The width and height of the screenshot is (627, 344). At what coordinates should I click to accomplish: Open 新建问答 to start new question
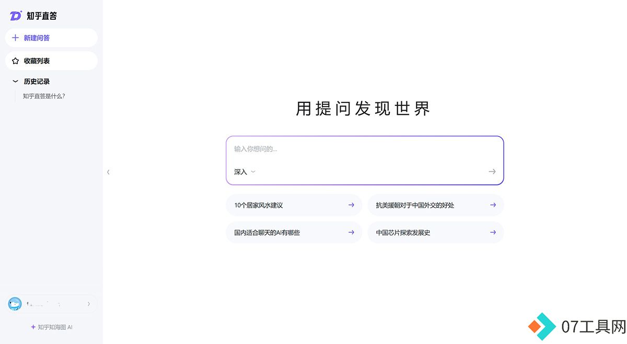(x=51, y=38)
